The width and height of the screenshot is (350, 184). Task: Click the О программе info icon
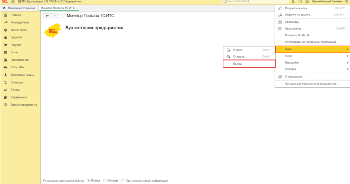tap(280, 76)
